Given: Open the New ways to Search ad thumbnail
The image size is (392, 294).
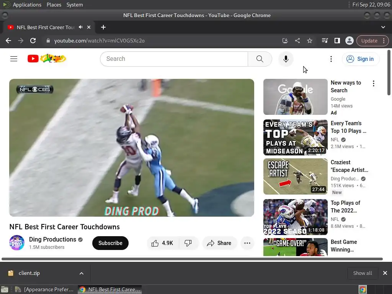Looking at the screenshot, I should (295, 97).
